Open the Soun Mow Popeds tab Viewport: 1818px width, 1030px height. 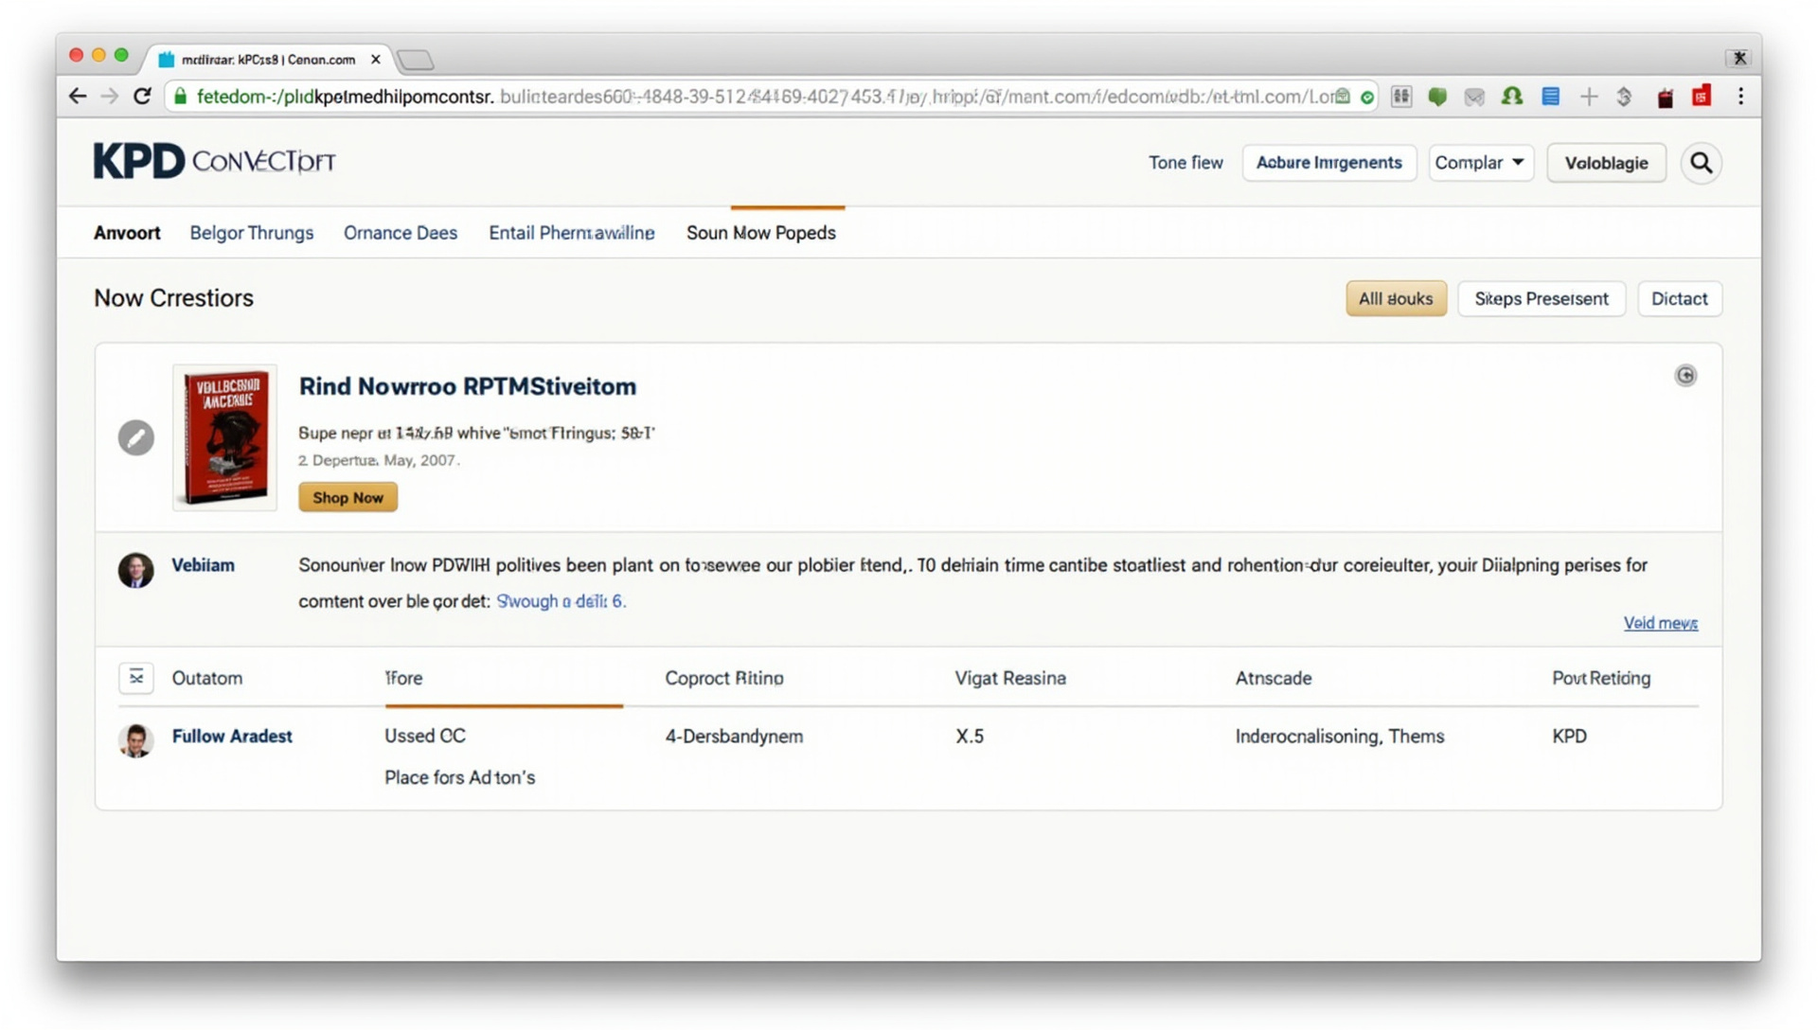click(x=760, y=233)
